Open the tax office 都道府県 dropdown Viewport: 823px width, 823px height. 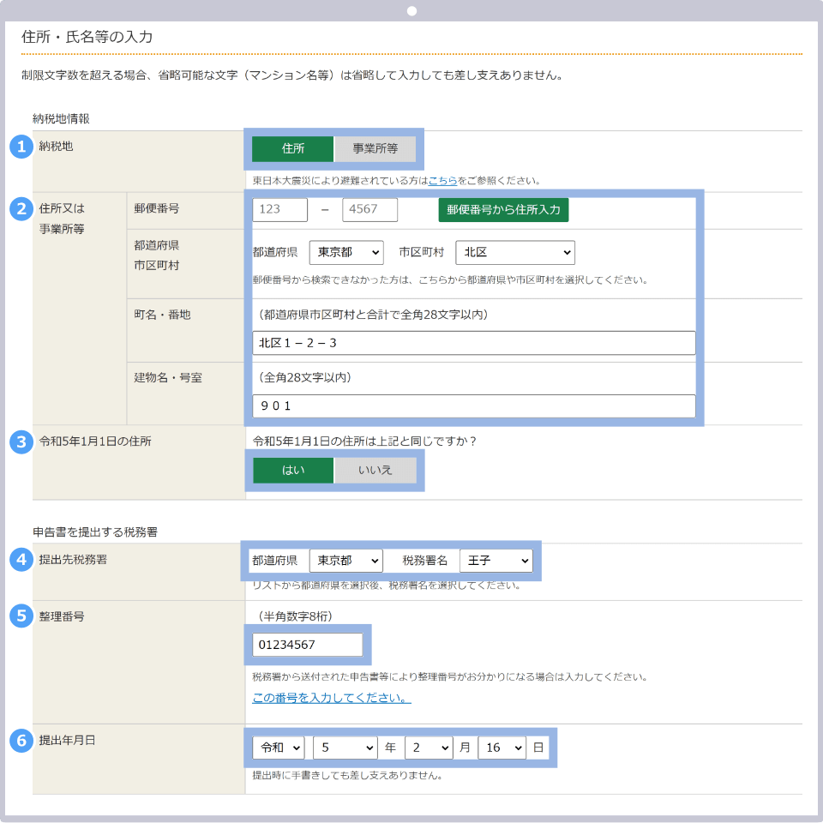[x=345, y=561]
